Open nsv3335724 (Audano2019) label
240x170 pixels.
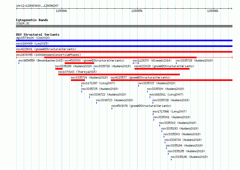pos(89,77)
